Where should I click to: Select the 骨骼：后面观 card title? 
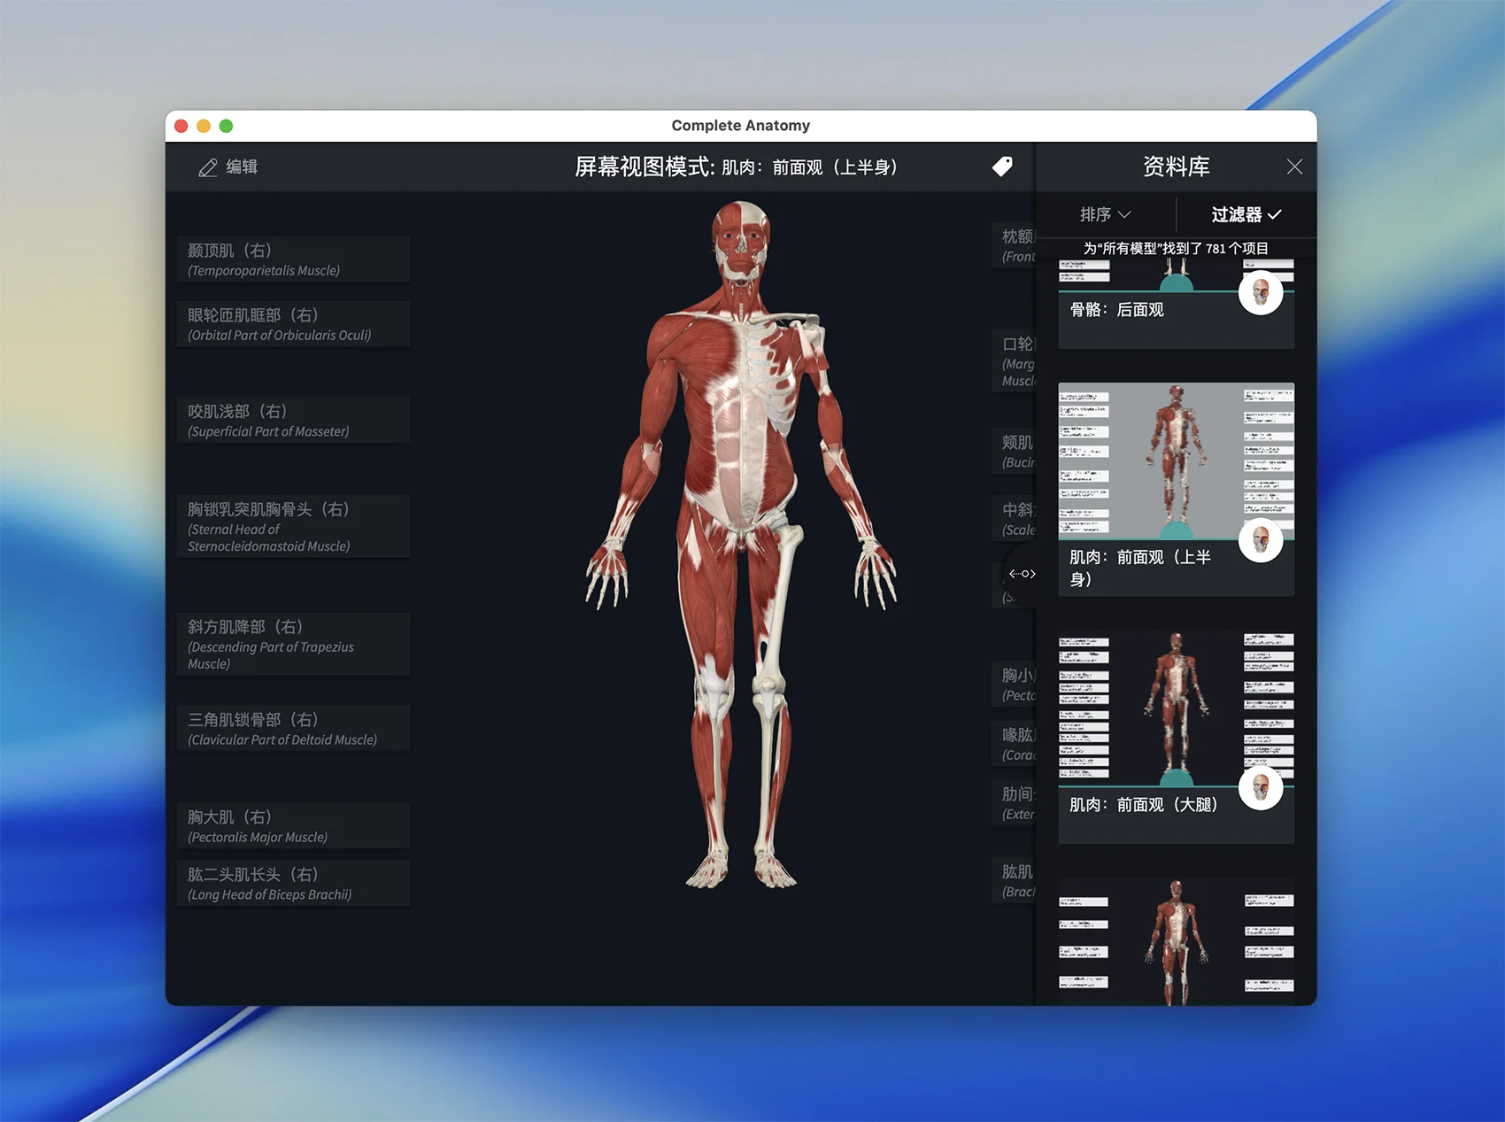[x=1117, y=310]
